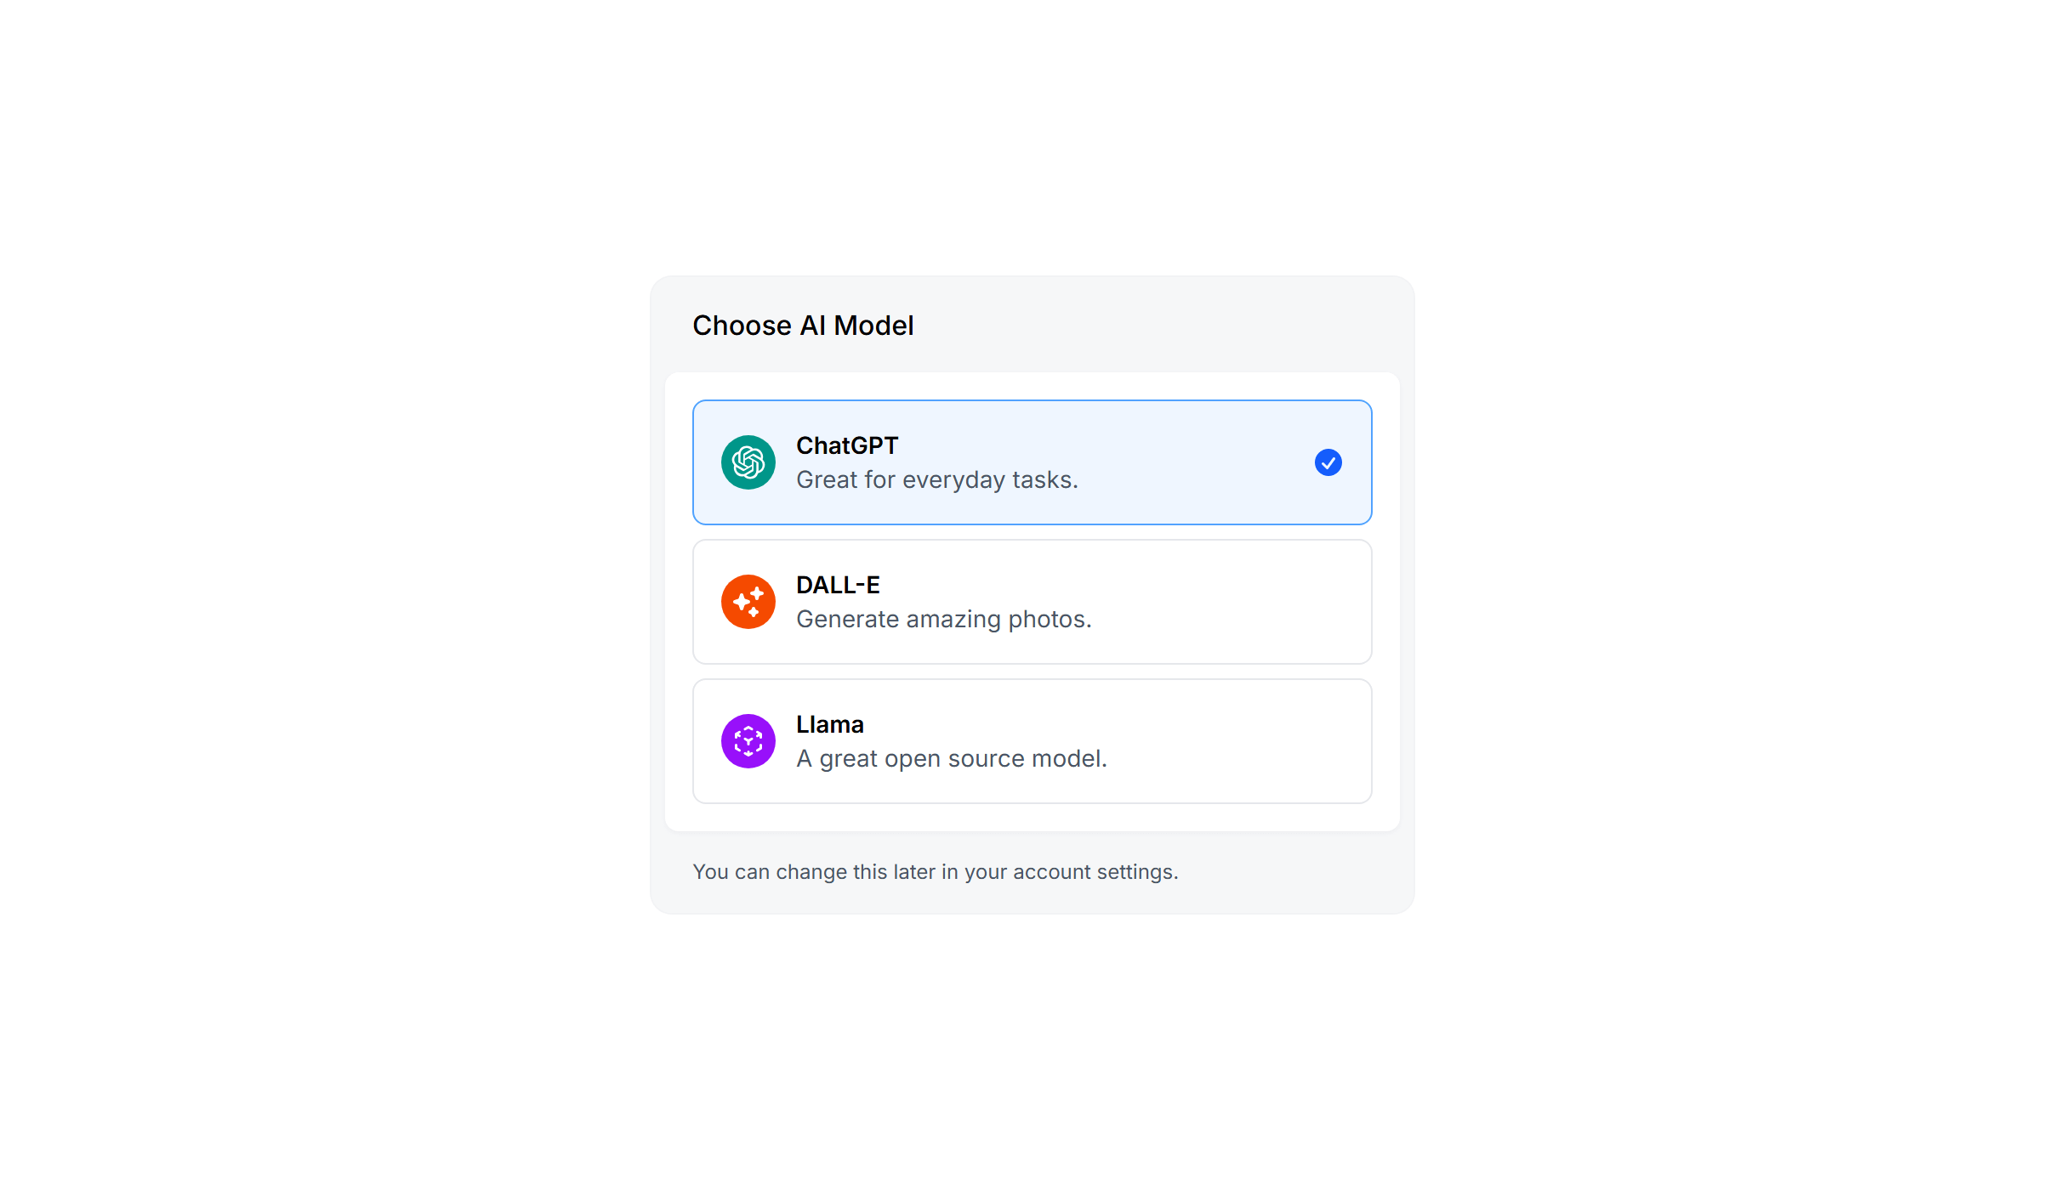2065x1190 pixels.
Task: Click "account settings" in the footer text
Action: [x=1095, y=872]
